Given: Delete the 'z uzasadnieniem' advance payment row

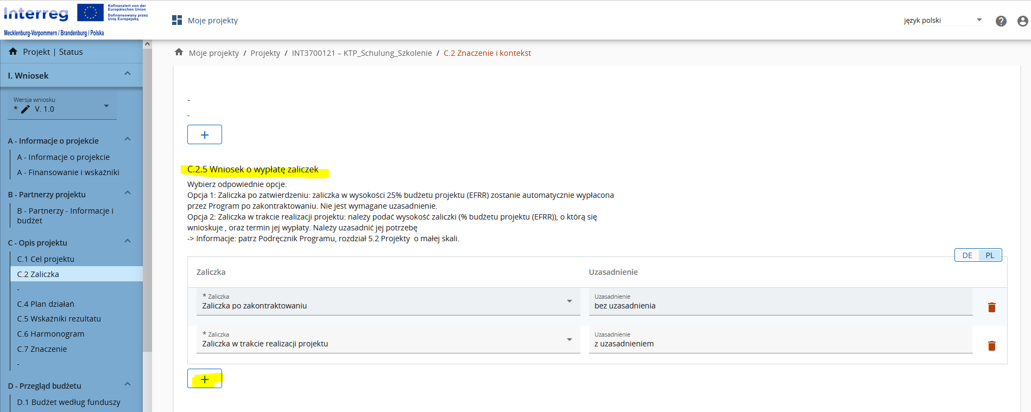Looking at the screenshot, I should [991, 346].
